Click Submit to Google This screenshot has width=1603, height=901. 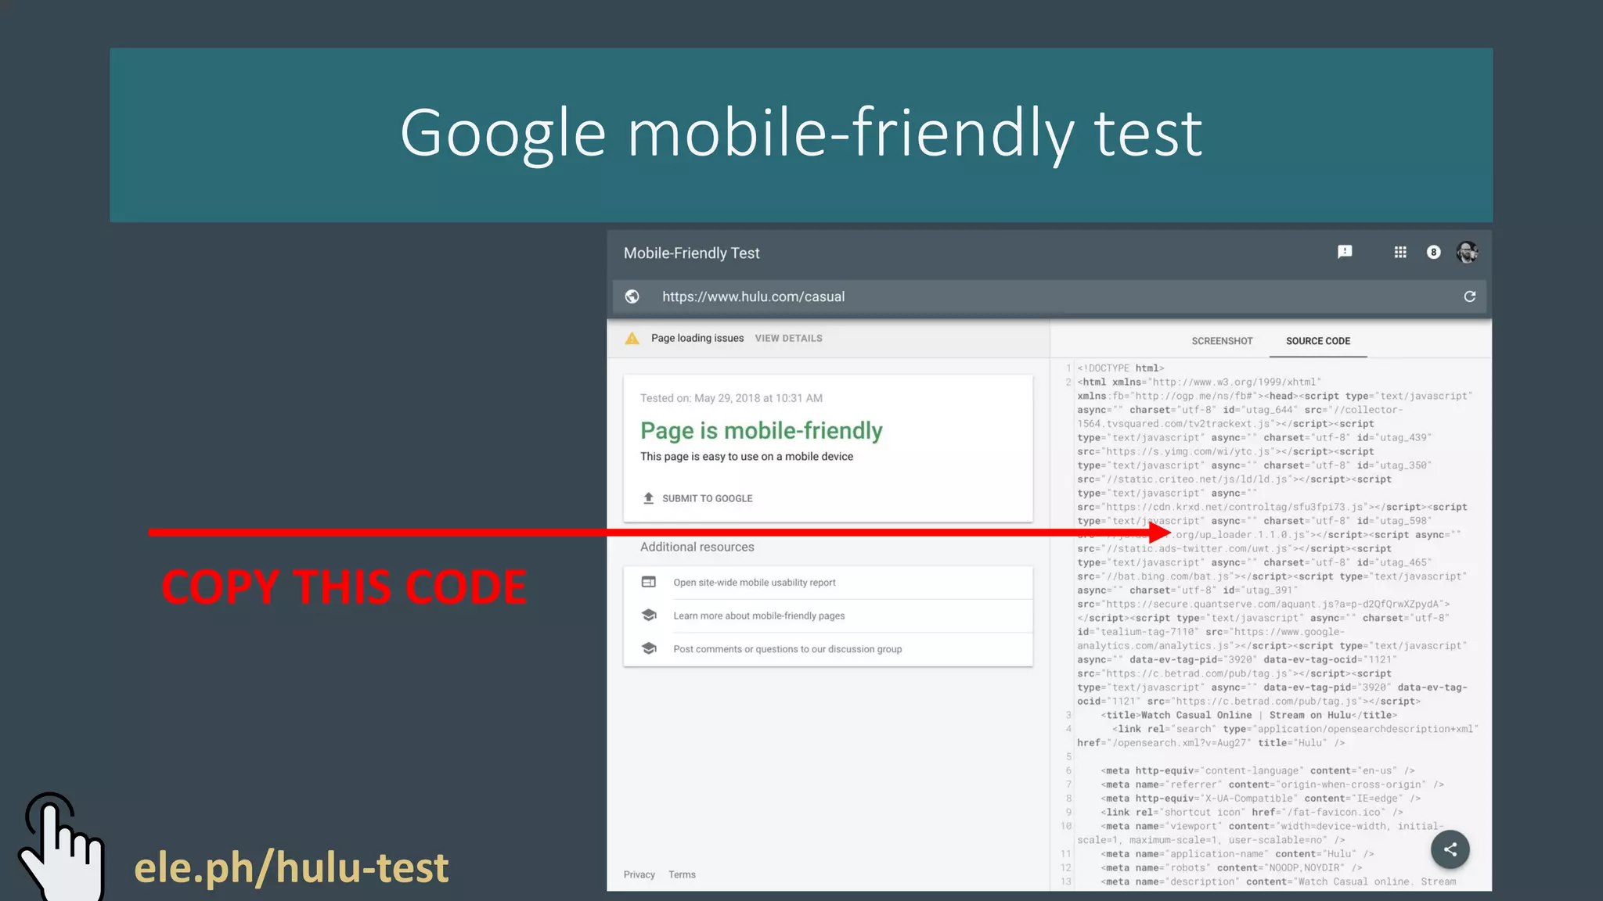point(707,498)
